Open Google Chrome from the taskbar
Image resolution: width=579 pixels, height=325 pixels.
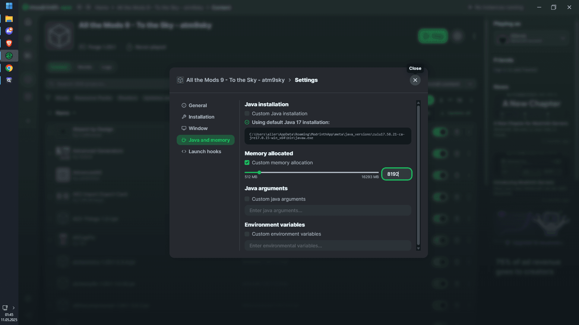(9, 68)
